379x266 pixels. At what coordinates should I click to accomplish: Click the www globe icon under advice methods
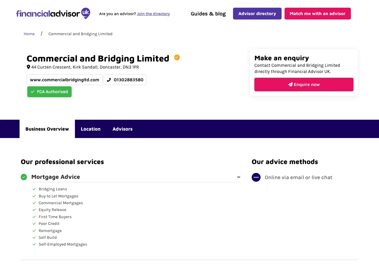tap(256, 177)
